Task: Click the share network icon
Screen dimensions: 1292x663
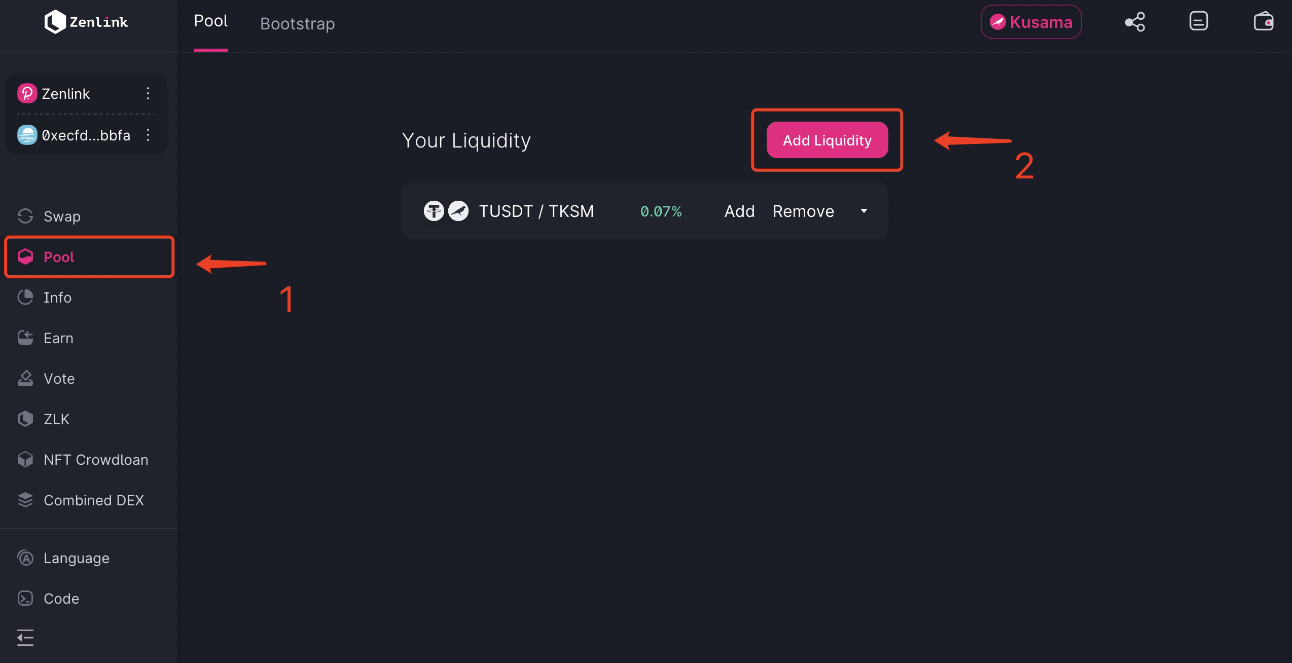Action: 1135,22
